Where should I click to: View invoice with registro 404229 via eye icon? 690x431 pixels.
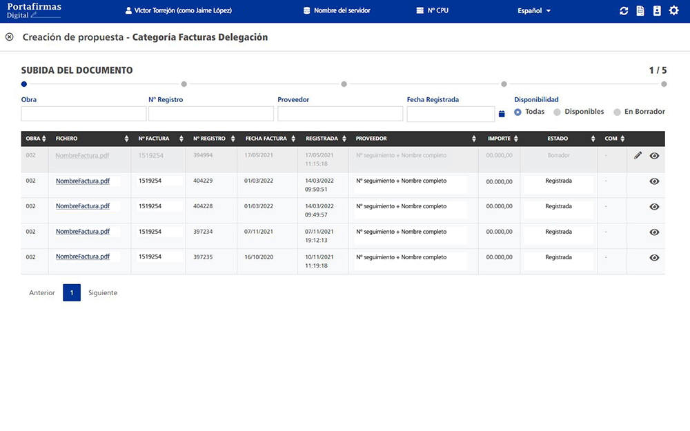click(654, 181)
